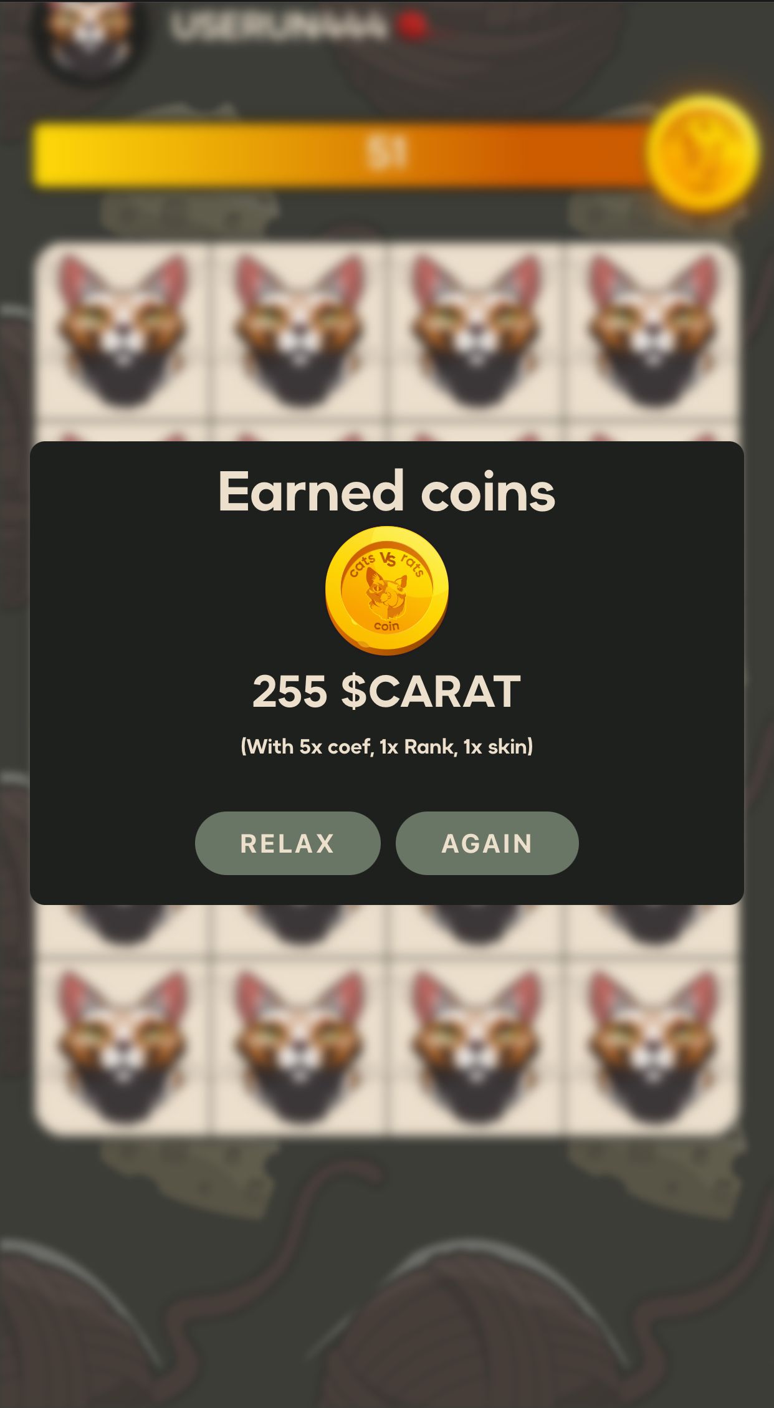Image resolution: width=774 pixels, height=1408 pixels.
Task: Select last cat card in bottom row
Action: [x=653, y=1047]
